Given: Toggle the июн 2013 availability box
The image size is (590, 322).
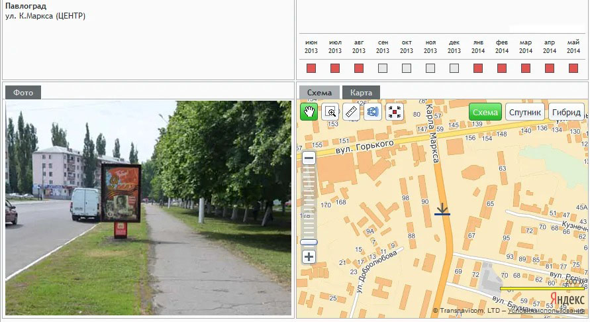Looking at the screenshot, I should [x=311, y=68].
